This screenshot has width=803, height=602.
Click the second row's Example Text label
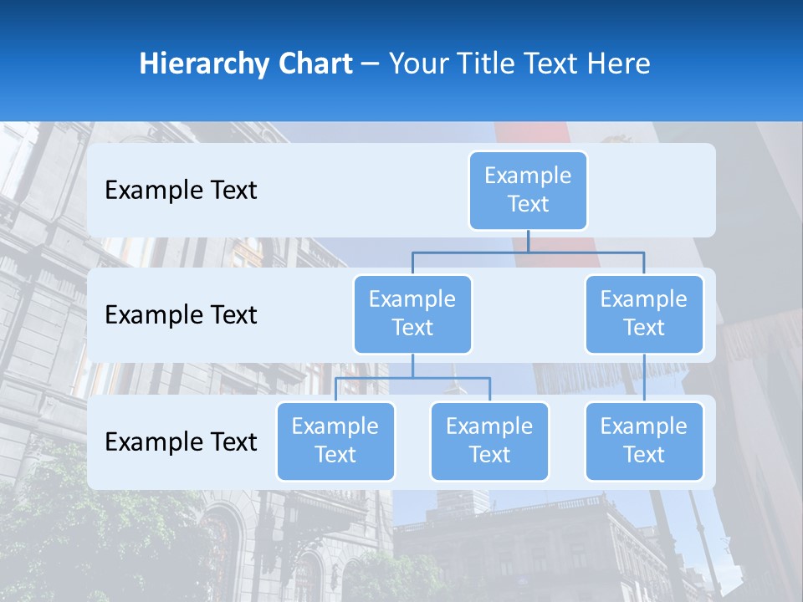click(181, 315)
